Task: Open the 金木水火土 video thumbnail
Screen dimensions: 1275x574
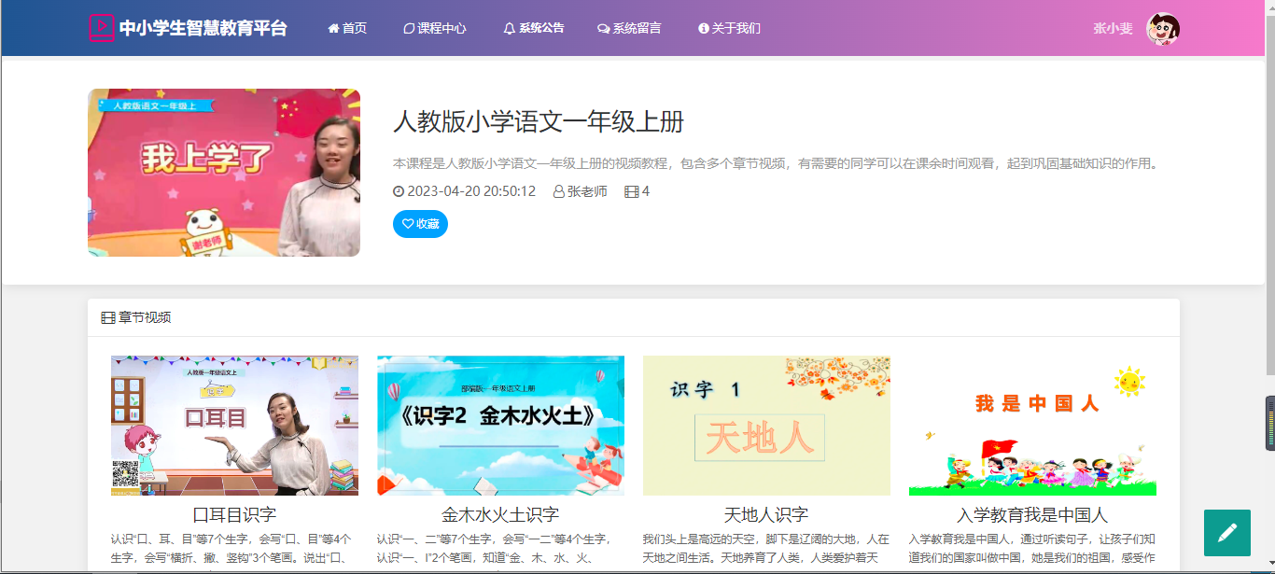Action: click(x=500, y=426)
